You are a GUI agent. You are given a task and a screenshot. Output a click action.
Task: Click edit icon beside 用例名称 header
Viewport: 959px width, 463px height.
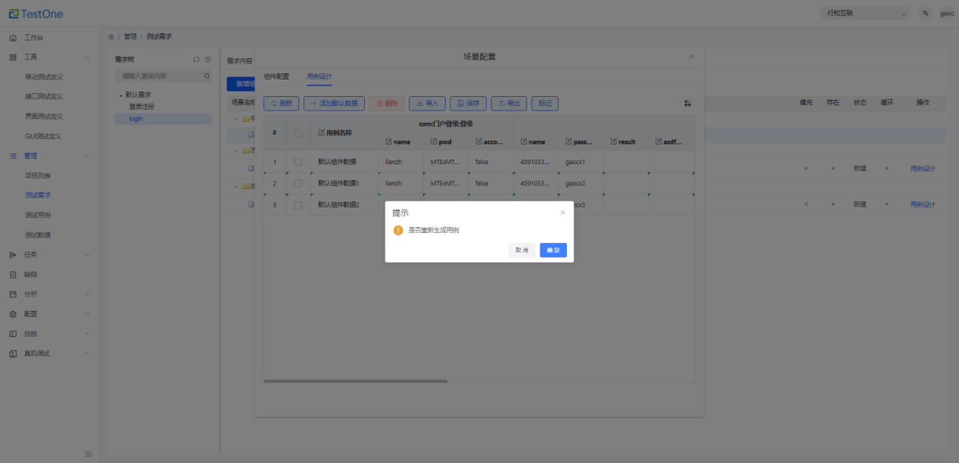coord(321,132)
